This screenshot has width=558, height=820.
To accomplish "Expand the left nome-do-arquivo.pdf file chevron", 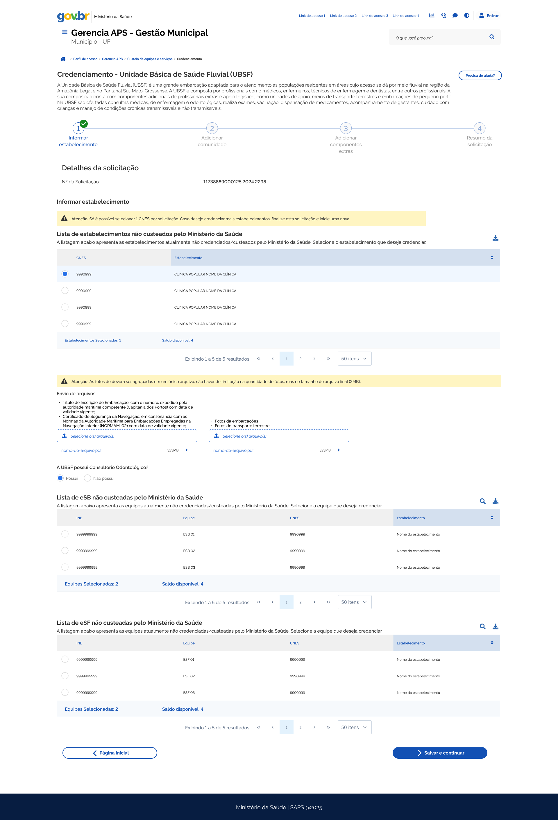I will click(x=187, y=450).
